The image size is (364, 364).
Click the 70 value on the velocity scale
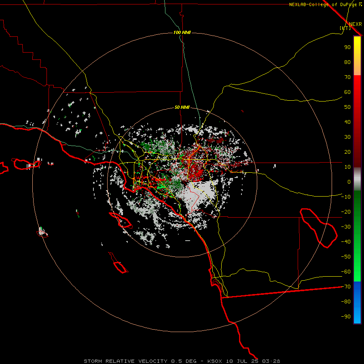347,77
